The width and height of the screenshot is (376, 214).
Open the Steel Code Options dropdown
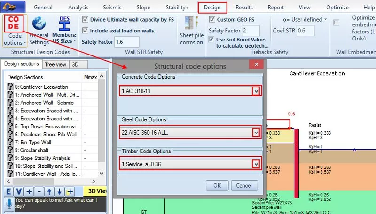pyautogui.click(x=256, y=132)
